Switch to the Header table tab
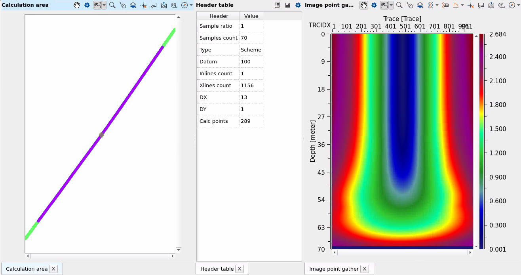 [x=217, y=269]
